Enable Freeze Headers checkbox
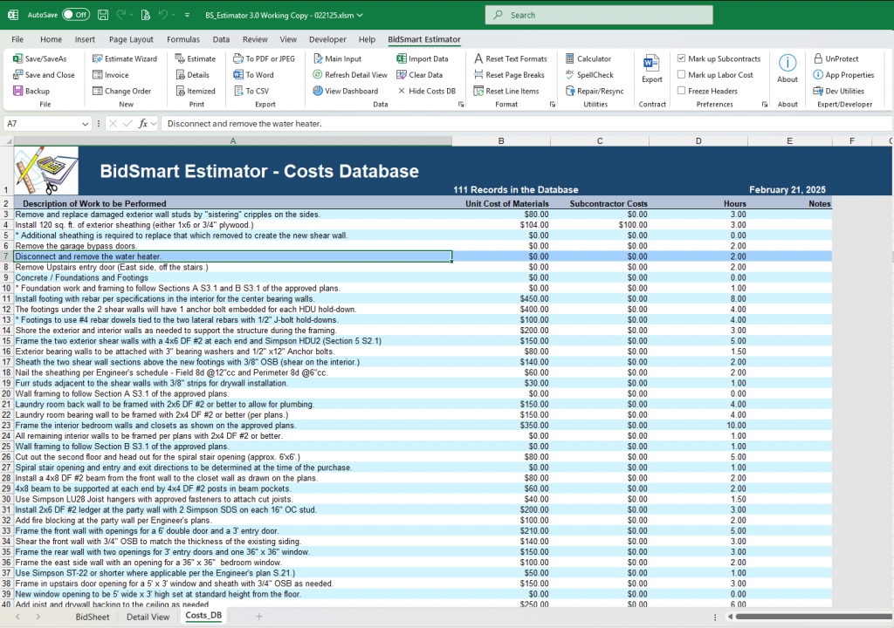The height and width of the screenshot is (628, 894). point(681,90)
